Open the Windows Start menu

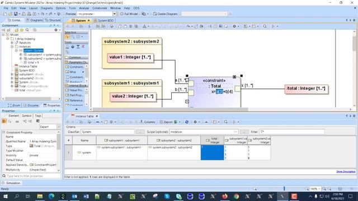click(5, 196)
